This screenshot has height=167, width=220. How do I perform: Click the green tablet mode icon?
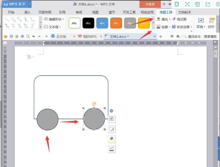(177, 4)
